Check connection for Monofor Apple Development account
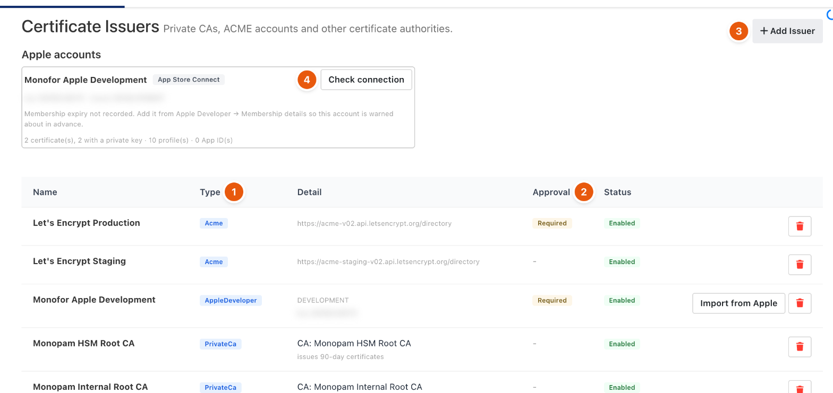833x393 pixels. tap(366, 80)
